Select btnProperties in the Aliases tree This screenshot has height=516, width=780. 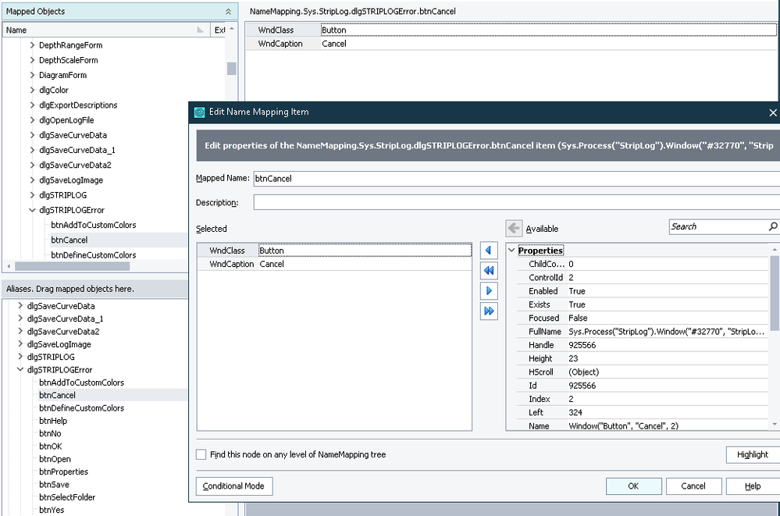(63, 472)
